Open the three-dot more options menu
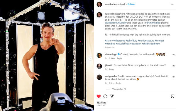The width and height of the screenshot is (176, 111). coord(172,4)
